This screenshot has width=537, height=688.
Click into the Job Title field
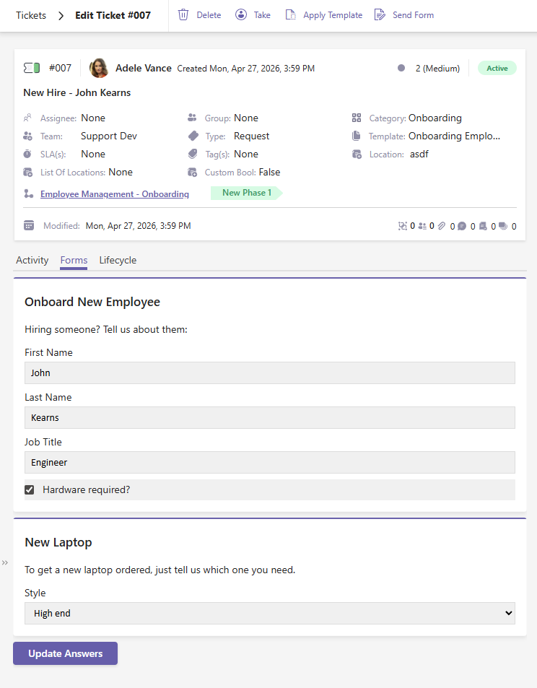[x=269, y=462]
